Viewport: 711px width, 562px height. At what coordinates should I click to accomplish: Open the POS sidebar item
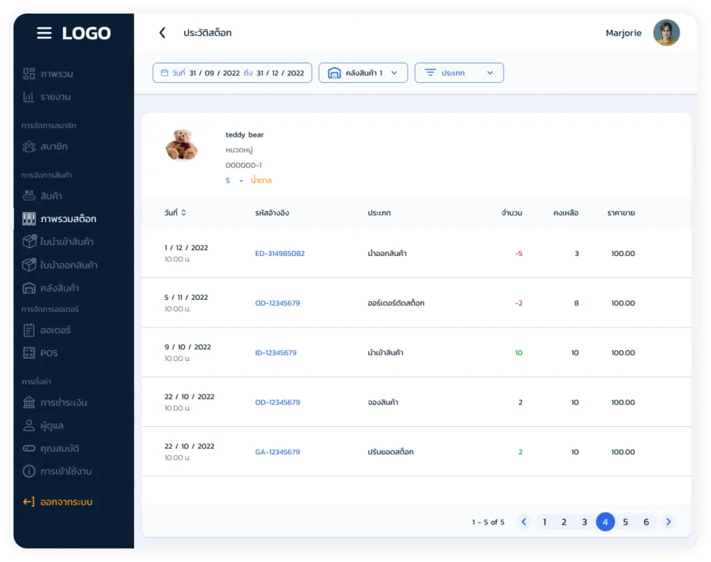(x=40, y=353)
